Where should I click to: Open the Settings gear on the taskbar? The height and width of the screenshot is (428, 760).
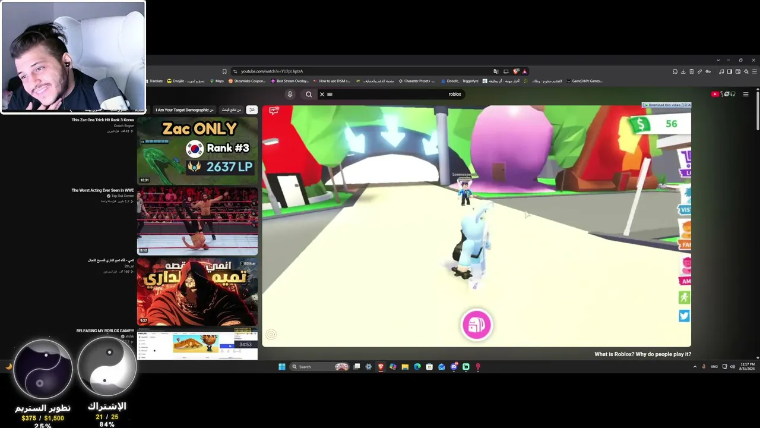[x=369, y=367]
